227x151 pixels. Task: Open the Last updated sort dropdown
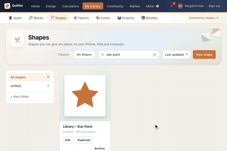176,55
